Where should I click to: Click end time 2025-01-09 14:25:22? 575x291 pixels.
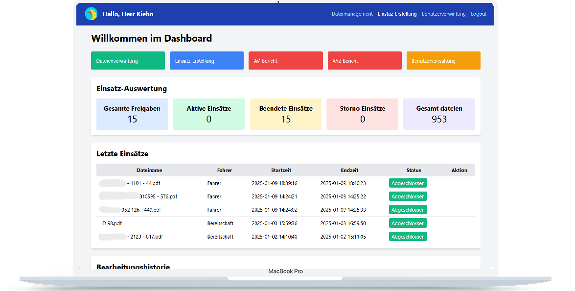(343, 196)
